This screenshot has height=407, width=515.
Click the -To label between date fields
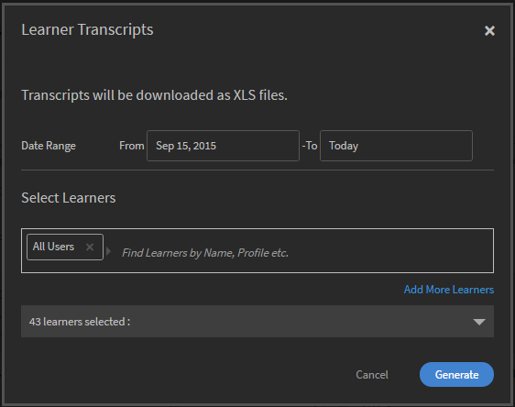click(x=310, y=146)
